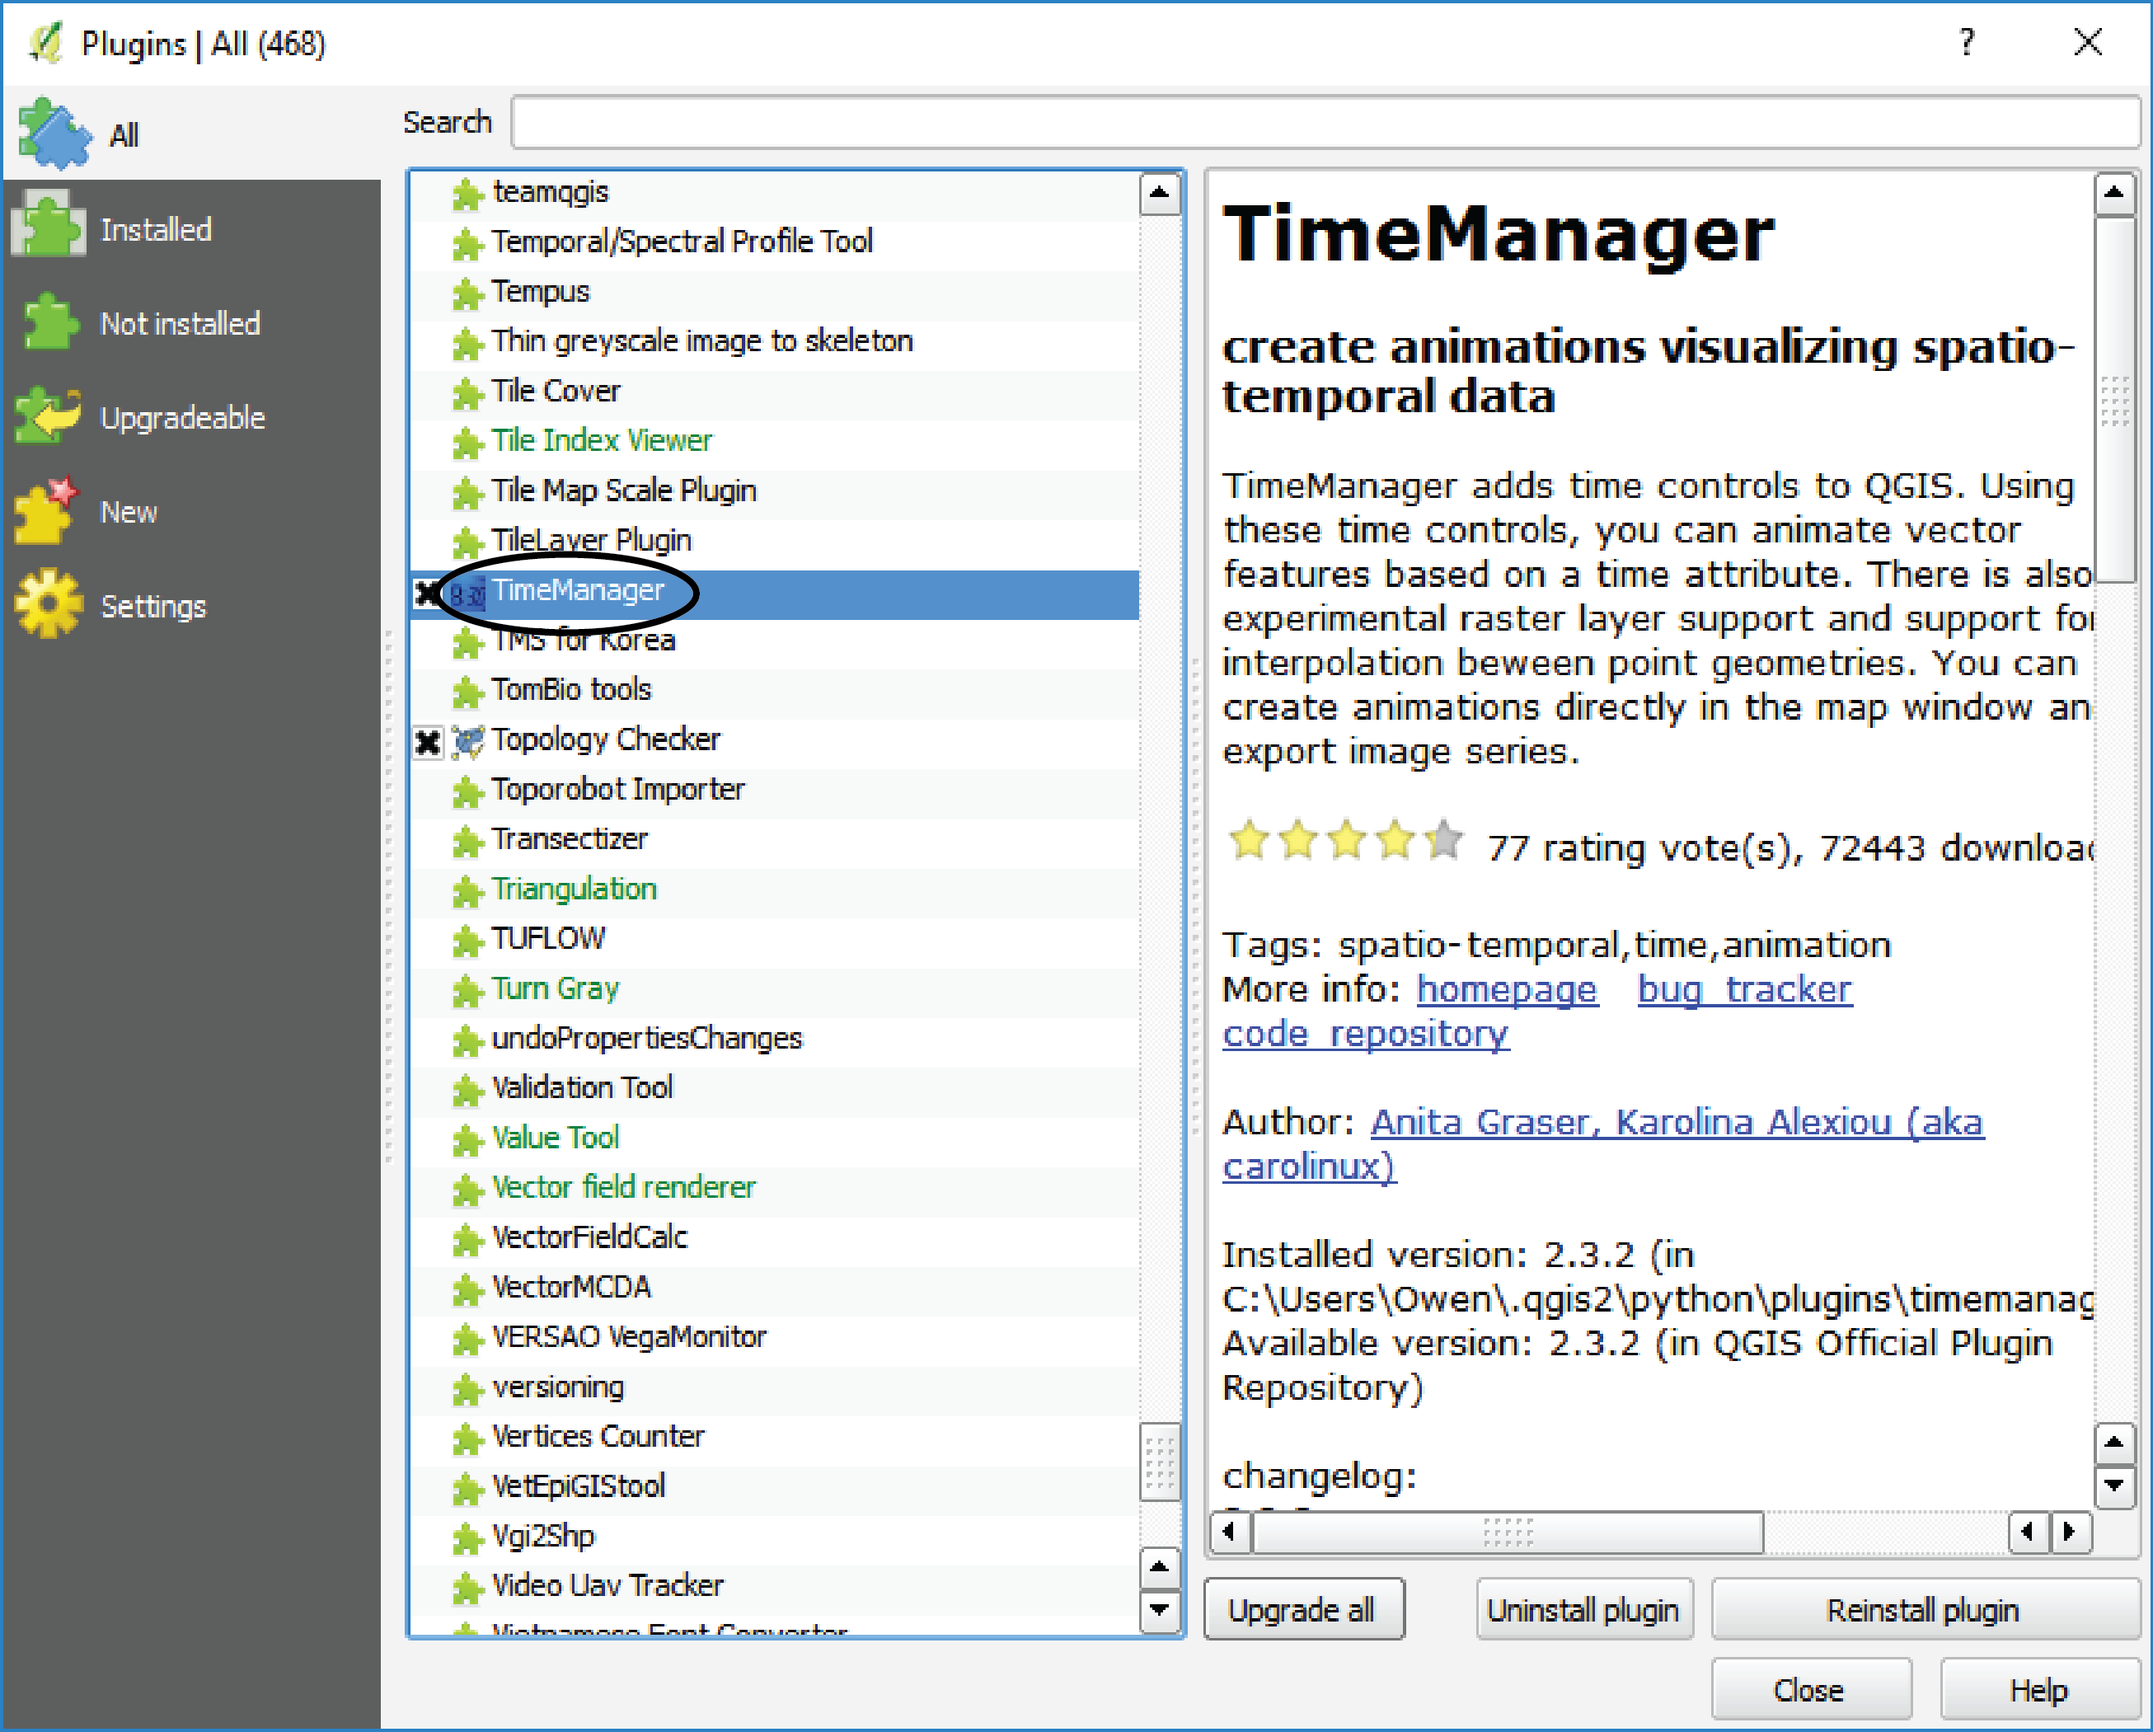The image size is (2153, 1732).
Task: Click the TimeManager plugin icon
Action: tap(467, 594)
